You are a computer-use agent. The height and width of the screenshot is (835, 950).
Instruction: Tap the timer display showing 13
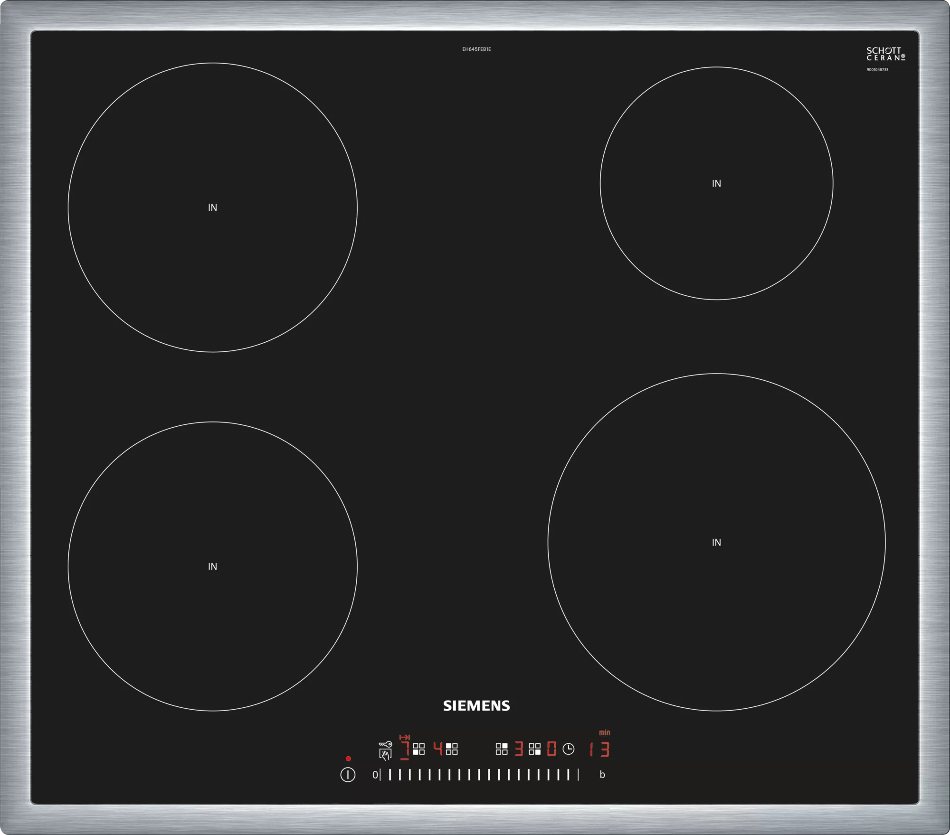tap(598, 750)
